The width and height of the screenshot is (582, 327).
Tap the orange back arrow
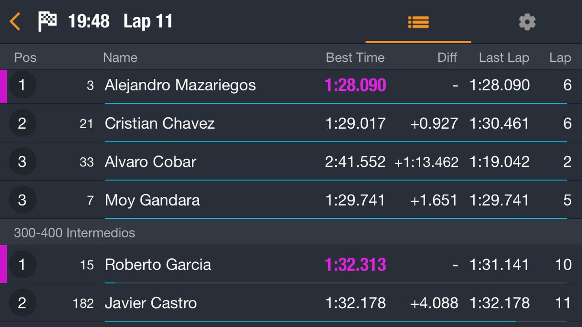click(15, 21)
